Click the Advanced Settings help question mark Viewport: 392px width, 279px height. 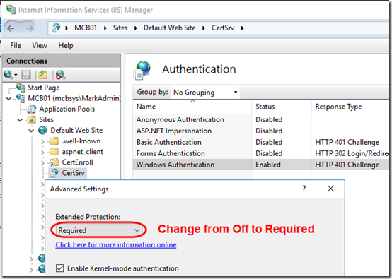point(304,189)
